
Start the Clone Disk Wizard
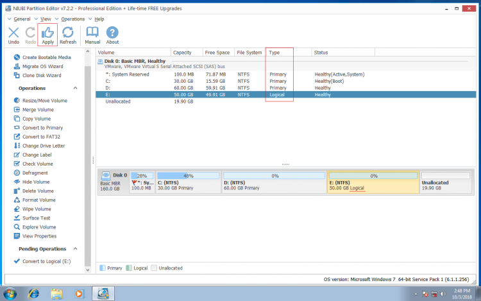pyautogui.click(x=37, y=76)
